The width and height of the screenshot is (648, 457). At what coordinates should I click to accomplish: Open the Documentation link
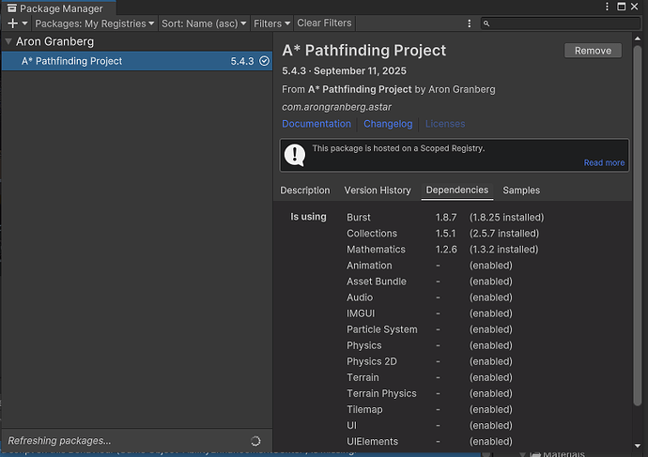point(316,124)
